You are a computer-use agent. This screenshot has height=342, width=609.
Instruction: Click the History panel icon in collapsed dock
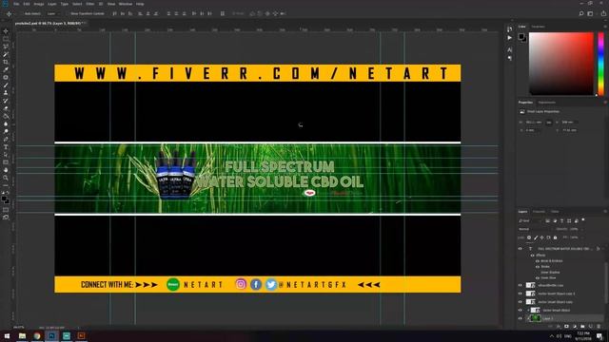pos(510,29)
